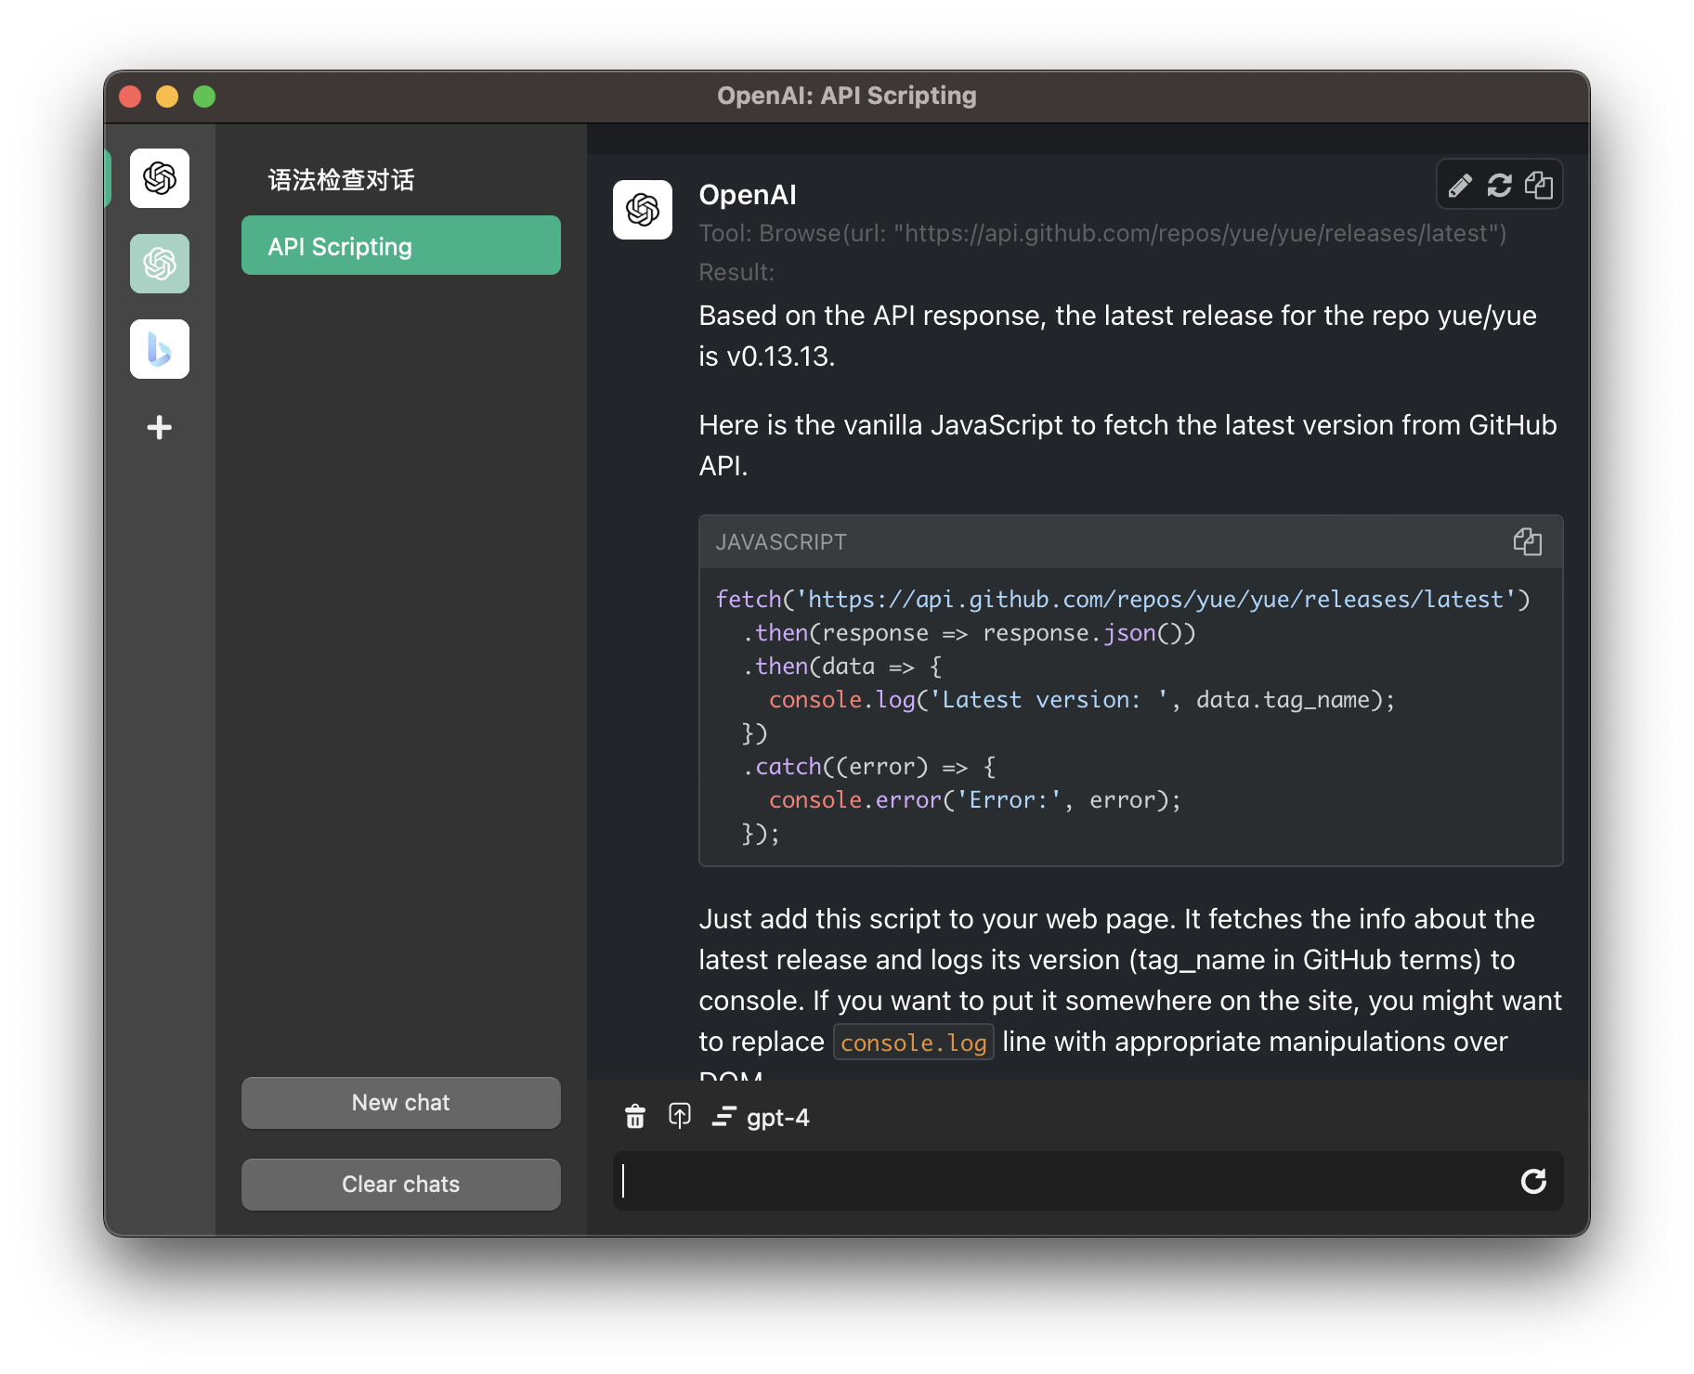Image resolution: width=1694 pixels, height=1374 pixels.
Task: Edit the message with pencil icon
Action: pos(1459,186)
